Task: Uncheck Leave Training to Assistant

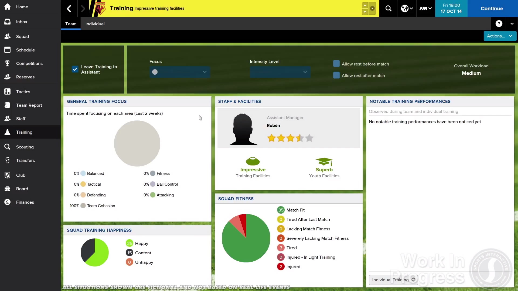Action: 75,69
